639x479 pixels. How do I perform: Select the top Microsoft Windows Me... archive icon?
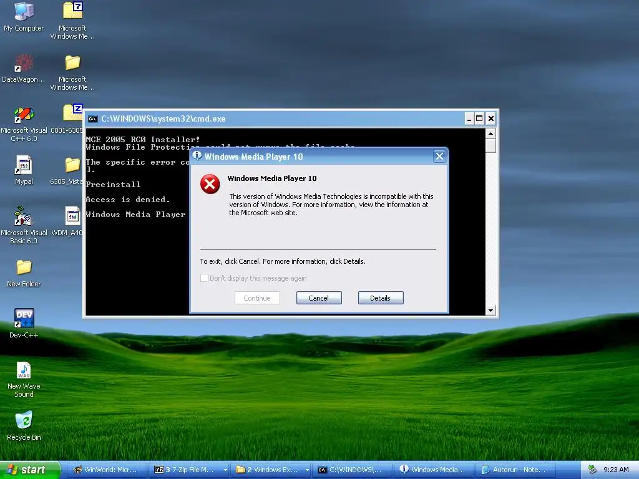pyautogui.click(x=72, y=21)
